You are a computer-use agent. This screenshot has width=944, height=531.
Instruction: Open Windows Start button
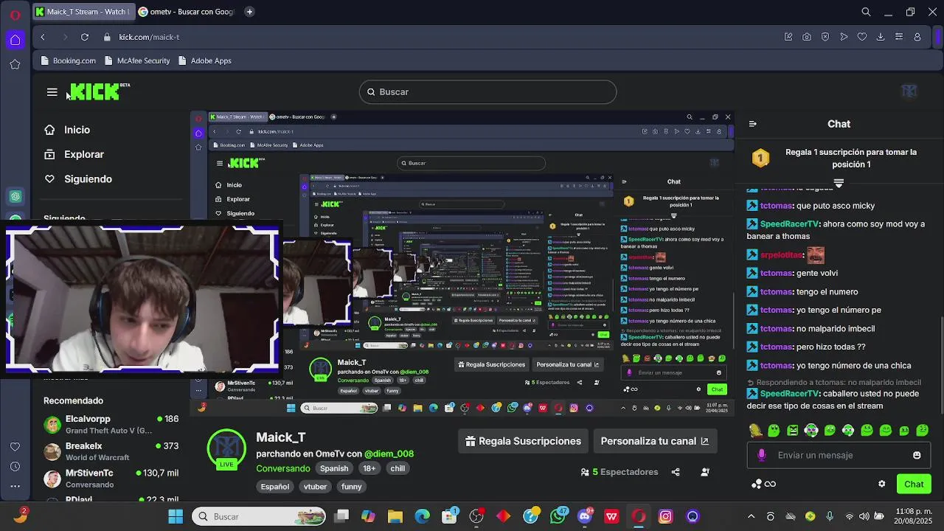pos(176,516)
